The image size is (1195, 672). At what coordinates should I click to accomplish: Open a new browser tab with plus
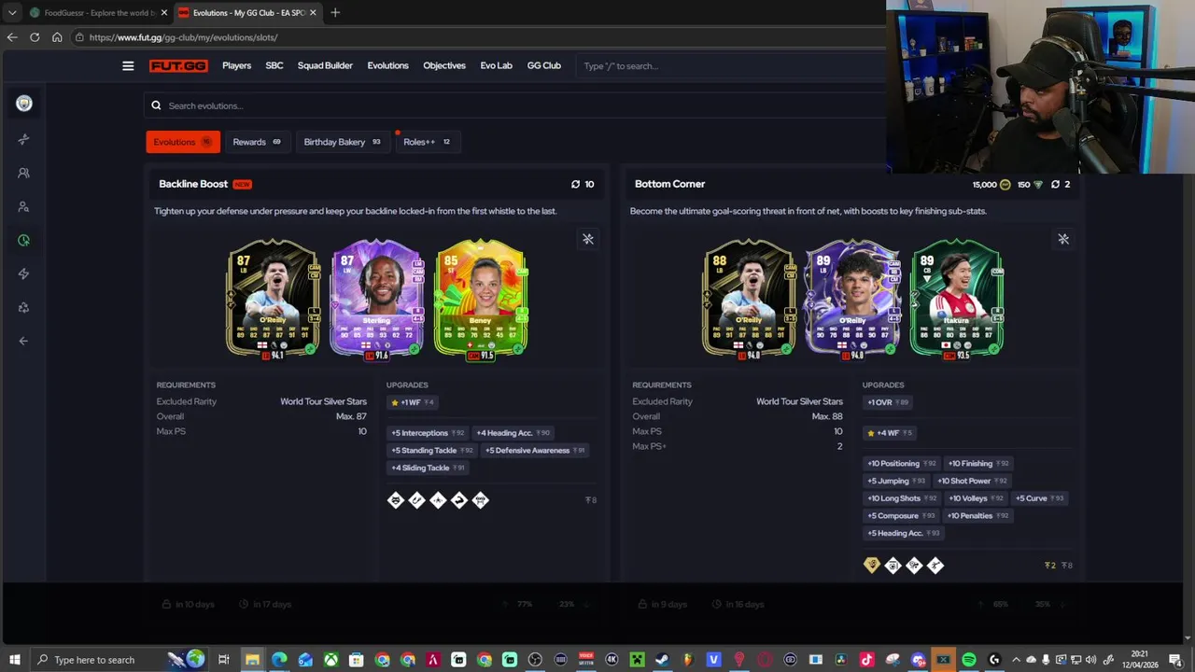pyautogui.click(x=335, y=12)
